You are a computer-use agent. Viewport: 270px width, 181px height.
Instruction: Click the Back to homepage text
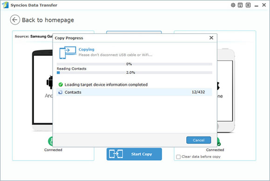pos(48,20)
